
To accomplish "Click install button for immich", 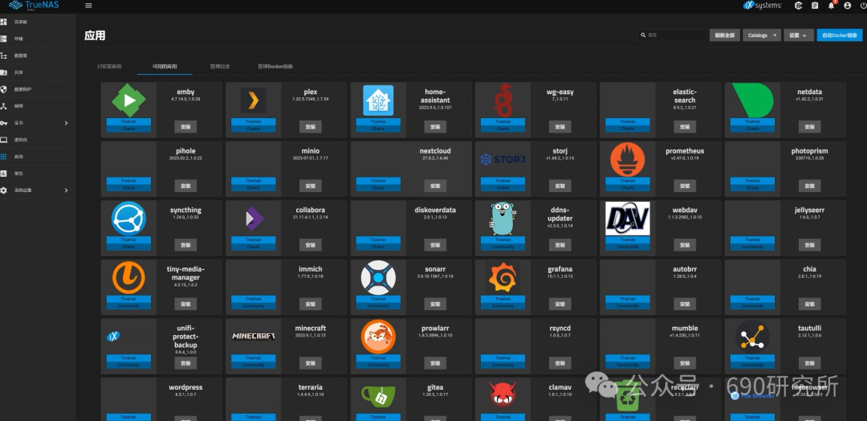I will pos(310,304).
